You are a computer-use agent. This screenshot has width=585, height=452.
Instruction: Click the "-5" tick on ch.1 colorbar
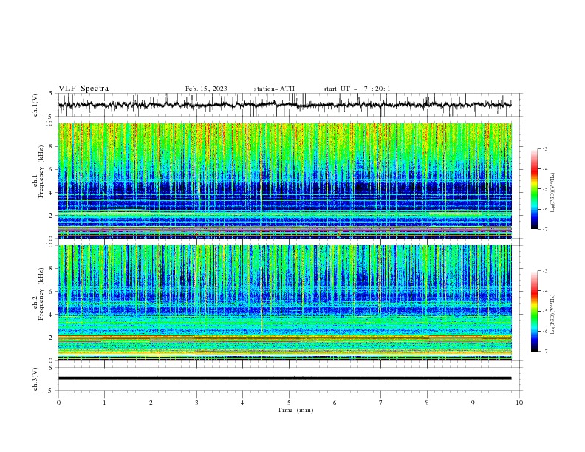point(544,189)
